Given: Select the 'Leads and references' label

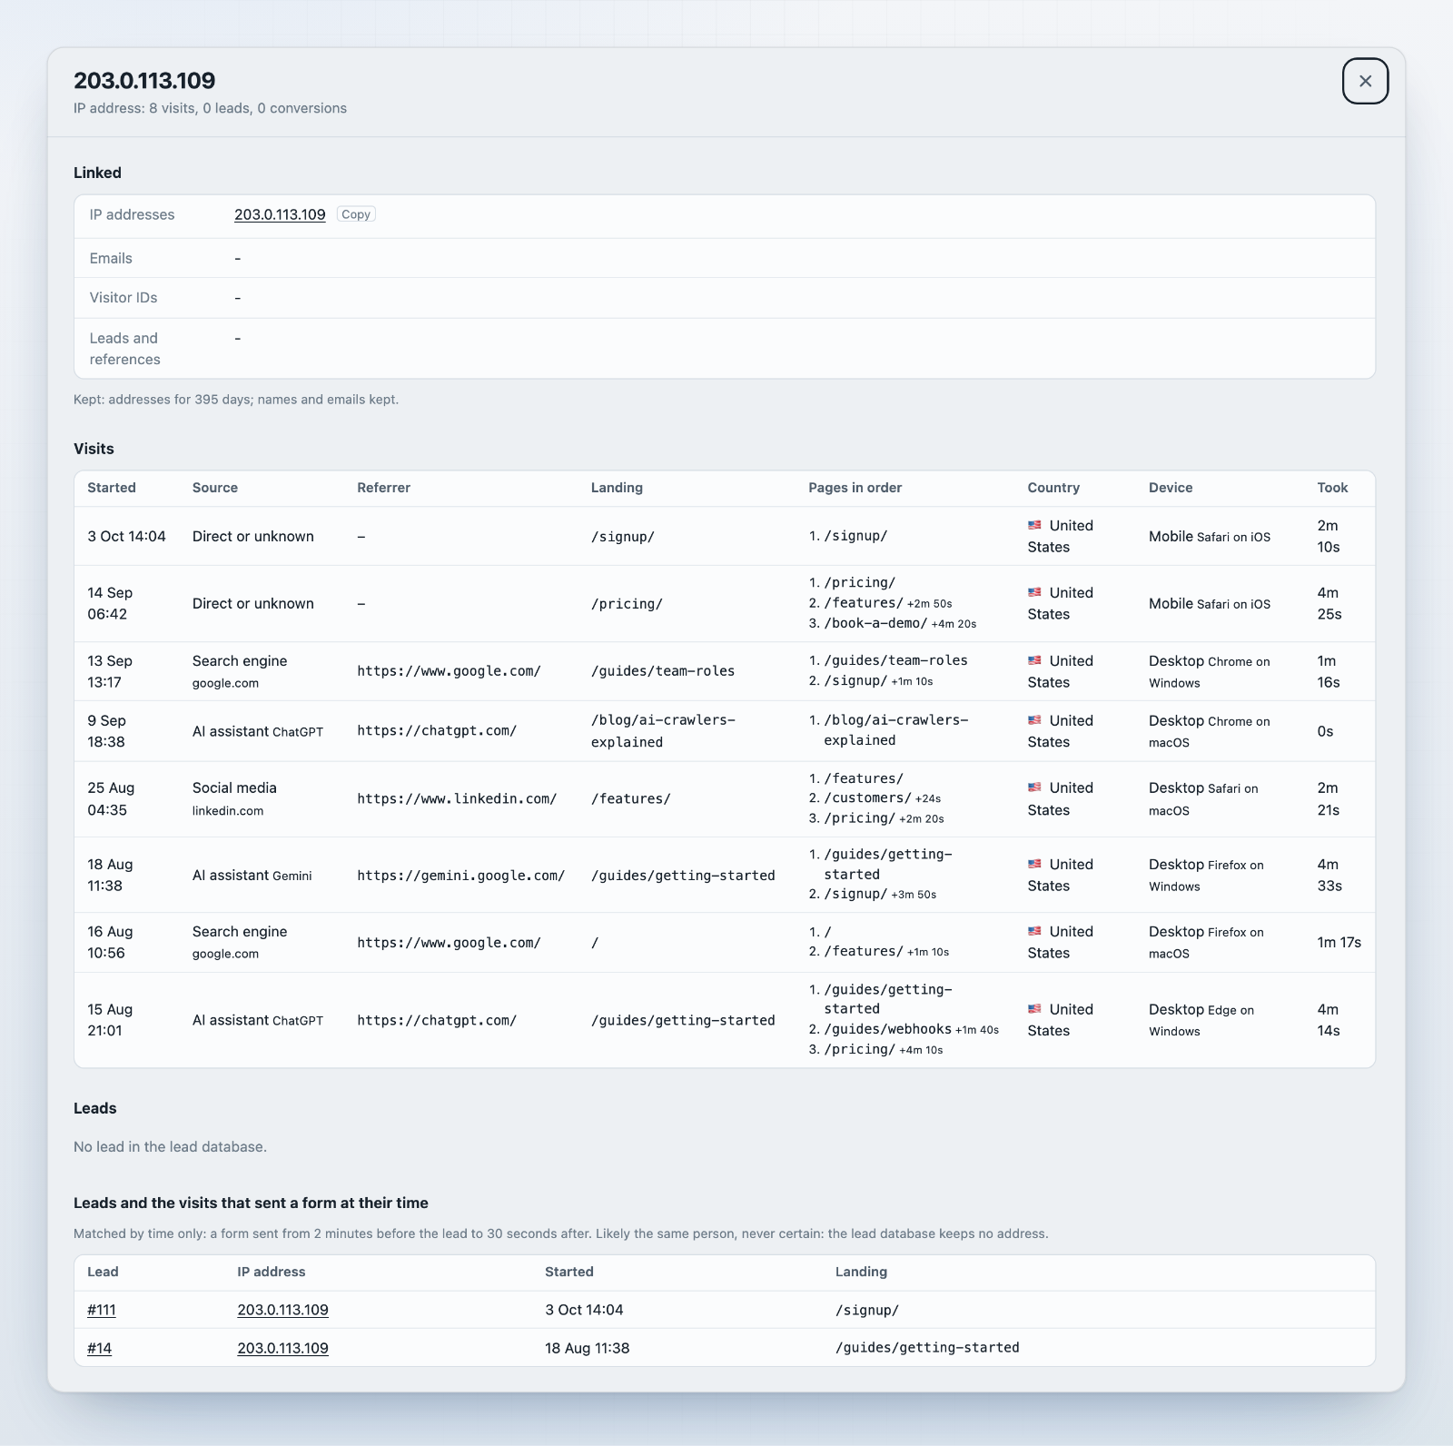Looking at the screenshot, I should point(124,349).
